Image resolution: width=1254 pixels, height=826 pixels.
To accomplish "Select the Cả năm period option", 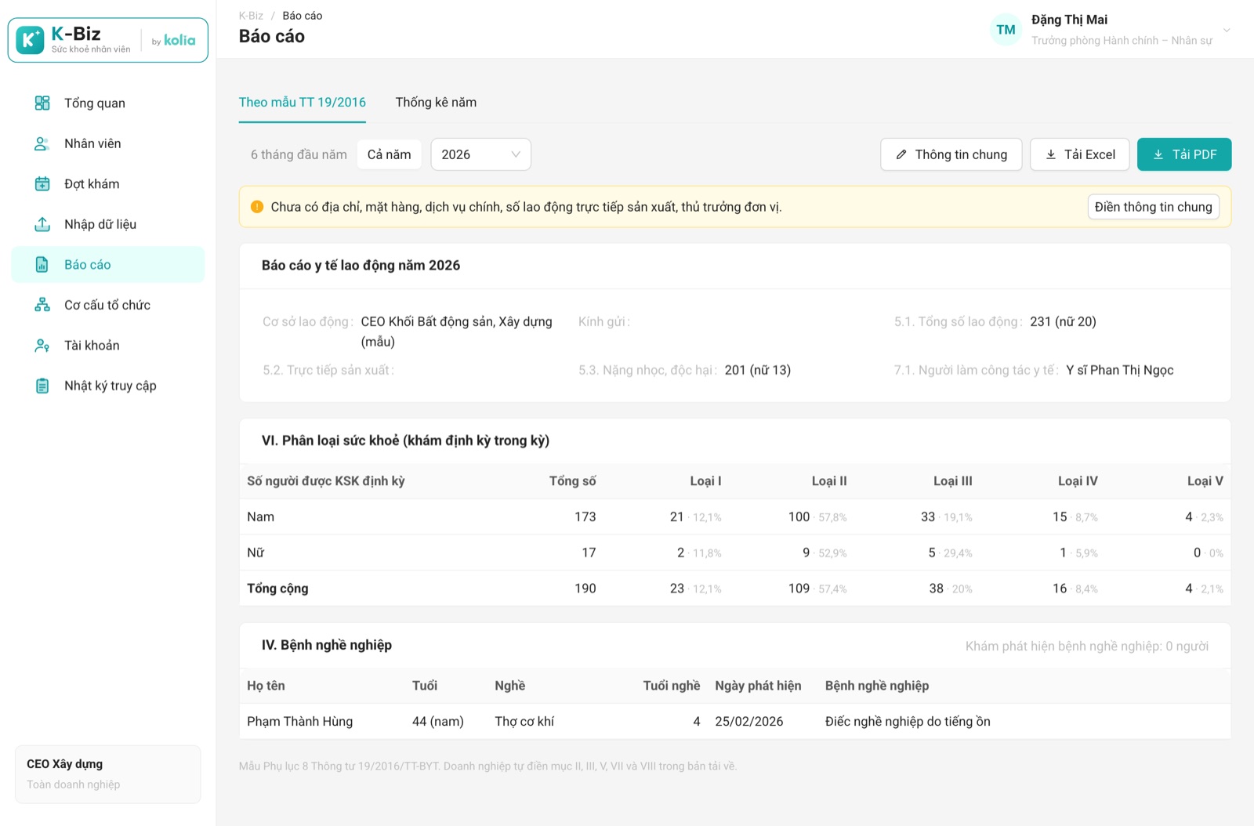I will pyautogui.click(x=389, y=154).
